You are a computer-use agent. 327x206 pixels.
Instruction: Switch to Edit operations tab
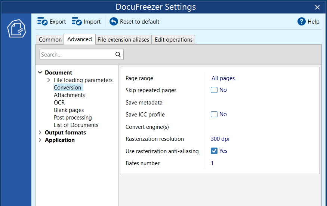click(173, 40)
